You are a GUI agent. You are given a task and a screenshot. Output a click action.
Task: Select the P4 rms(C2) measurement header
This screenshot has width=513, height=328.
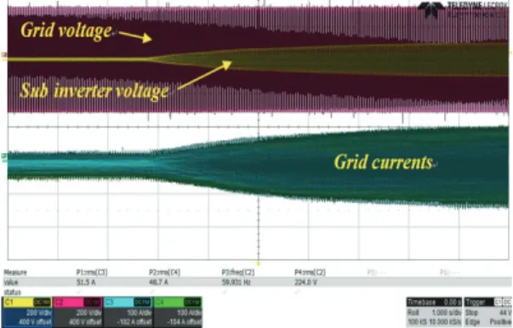pos(311,273)
